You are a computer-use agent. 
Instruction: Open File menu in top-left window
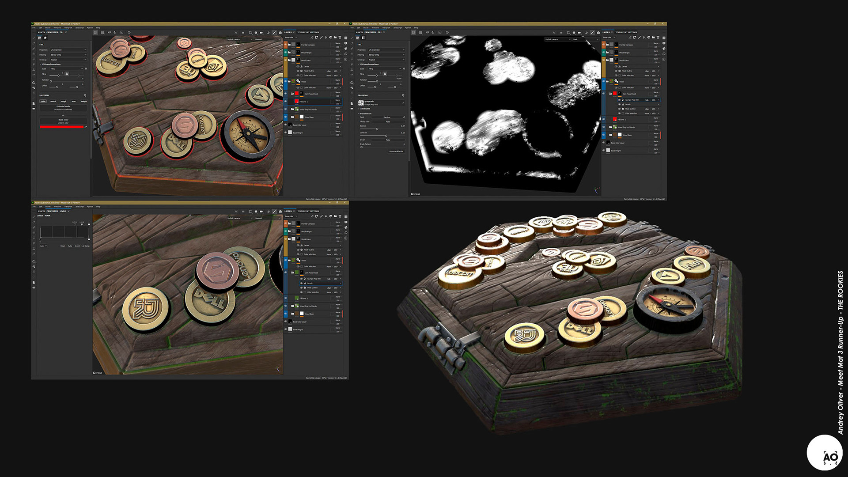(34, 28)
